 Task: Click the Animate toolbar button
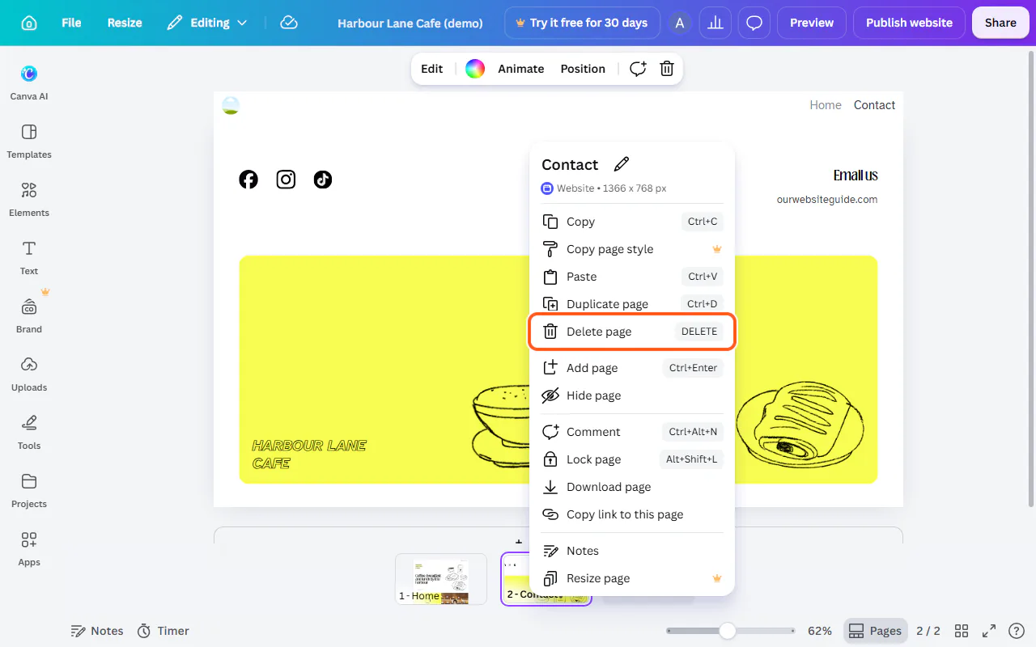coord(521,69)
